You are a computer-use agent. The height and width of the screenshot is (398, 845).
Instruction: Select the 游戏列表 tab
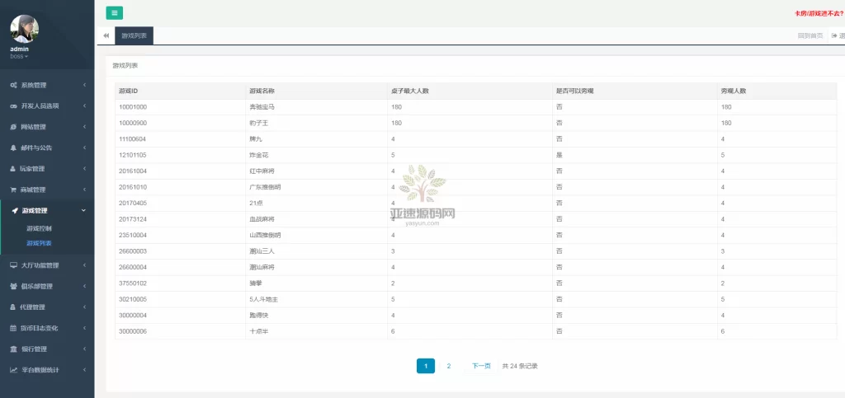[x=134, y=35]
